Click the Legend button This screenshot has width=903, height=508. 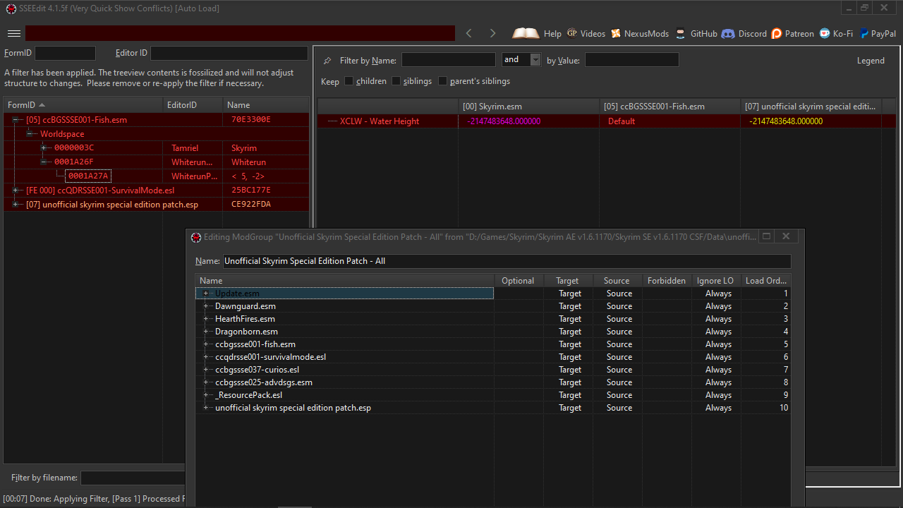pyautogui.click(x=870, y=61)
